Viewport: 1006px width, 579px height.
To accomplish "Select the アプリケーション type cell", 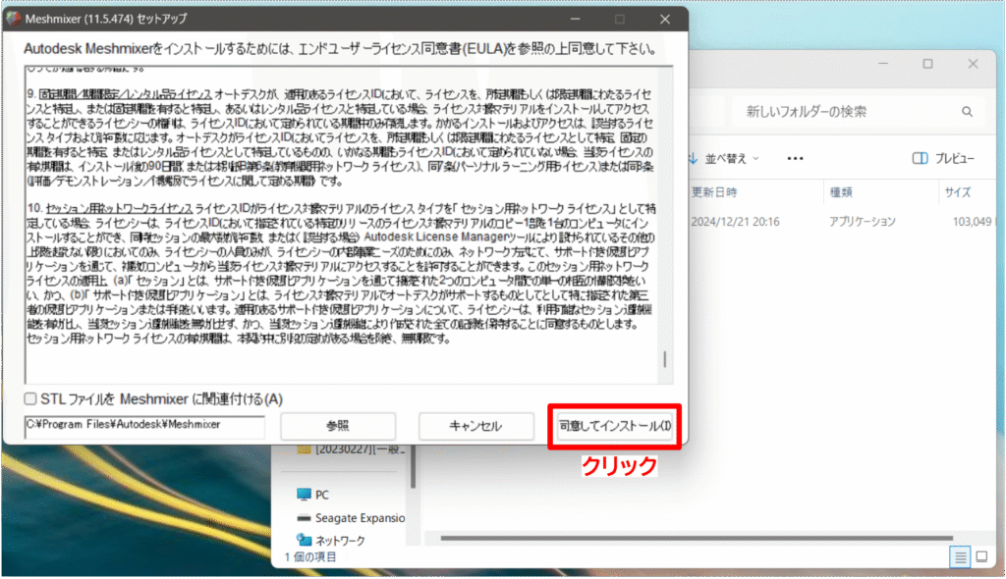I will [862, 222].
